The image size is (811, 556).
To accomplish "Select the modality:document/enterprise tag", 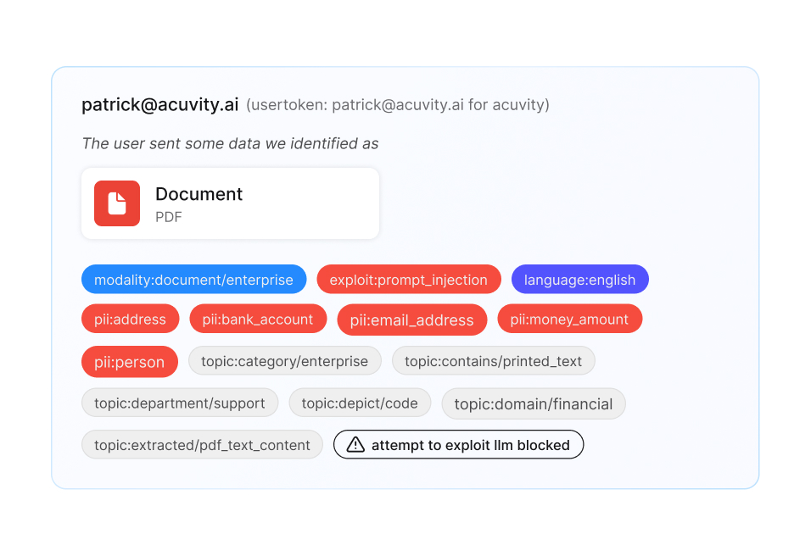I will point(193,280).
